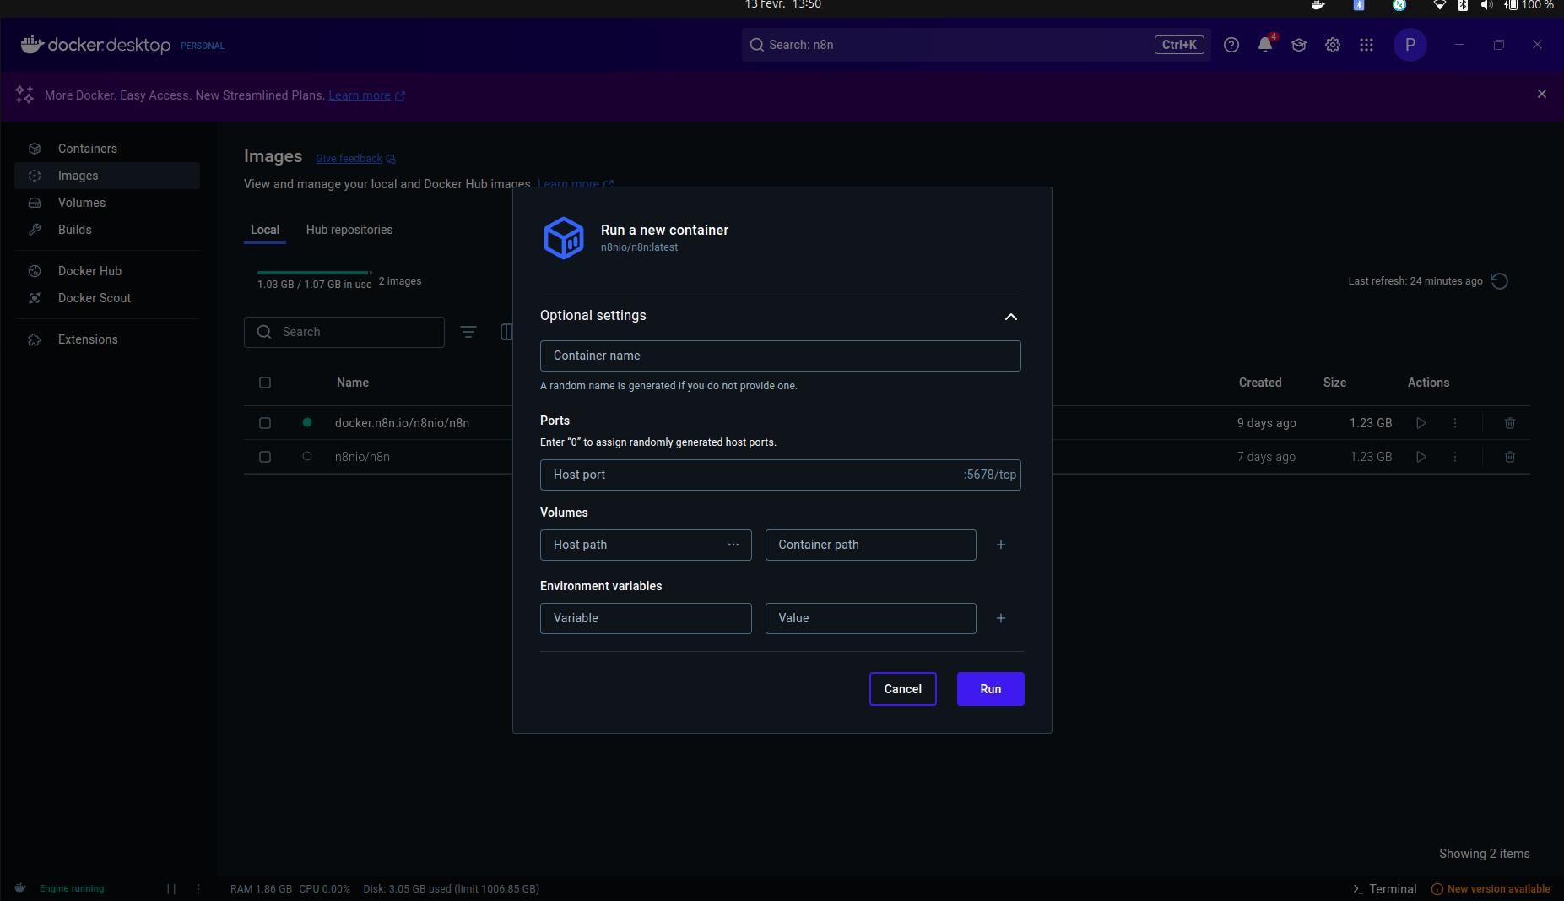Open Docker Hub from the sidebar
This screenshot has width=1564, height=901.
(x=89, y=271)
